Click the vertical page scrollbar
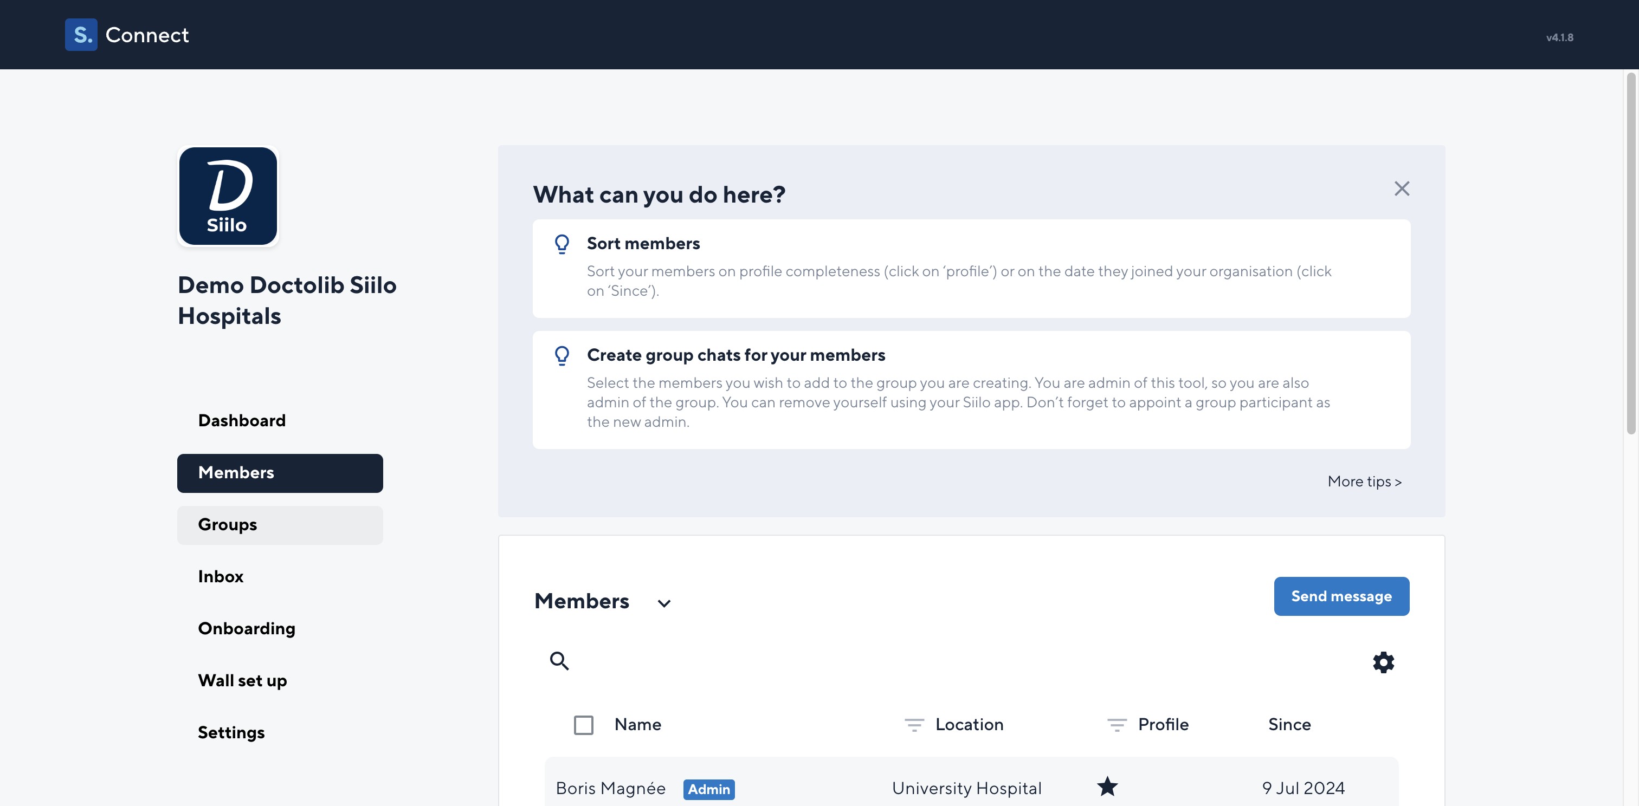This screenshot has width=1639, height=806. pos(1631,254)
